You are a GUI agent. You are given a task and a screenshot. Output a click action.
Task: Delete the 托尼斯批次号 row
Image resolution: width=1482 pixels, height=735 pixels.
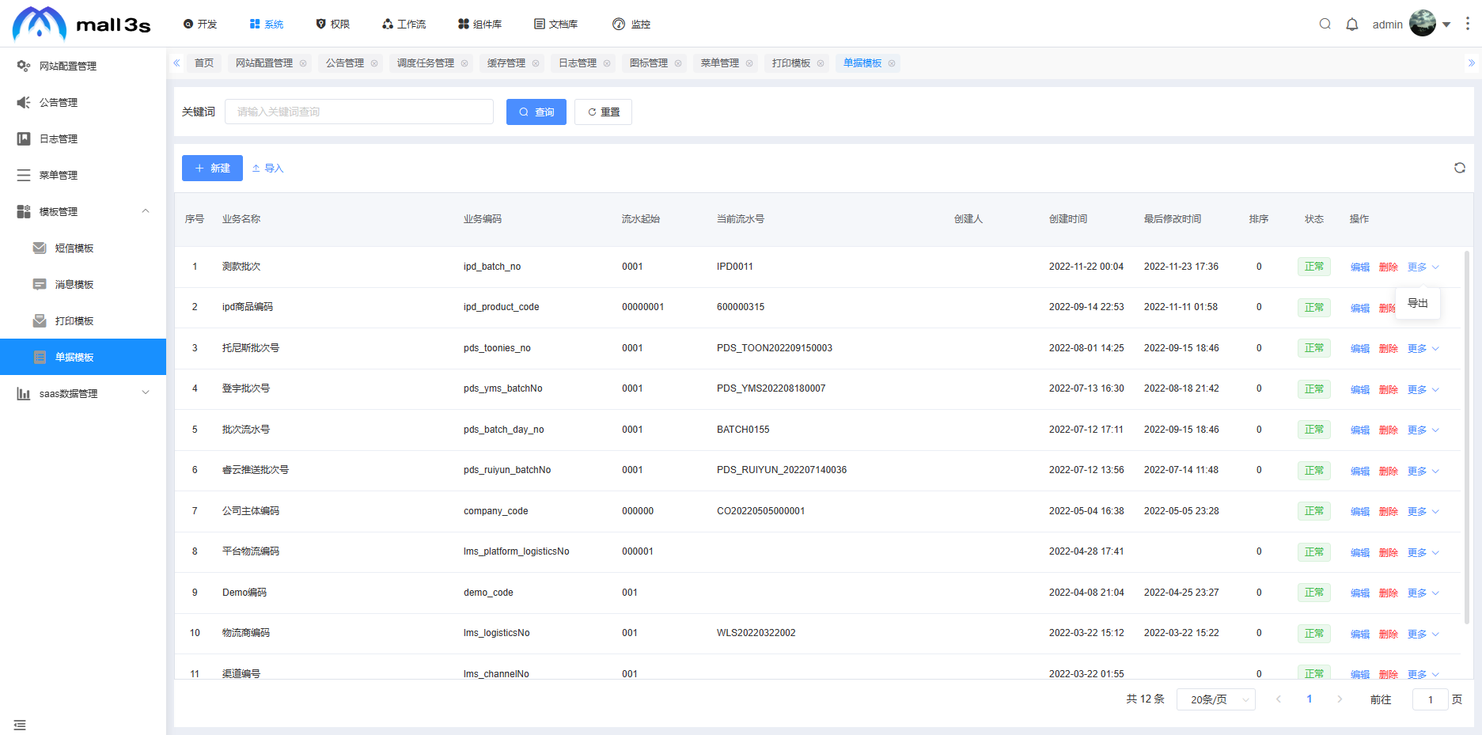[x=1389, y=349]
